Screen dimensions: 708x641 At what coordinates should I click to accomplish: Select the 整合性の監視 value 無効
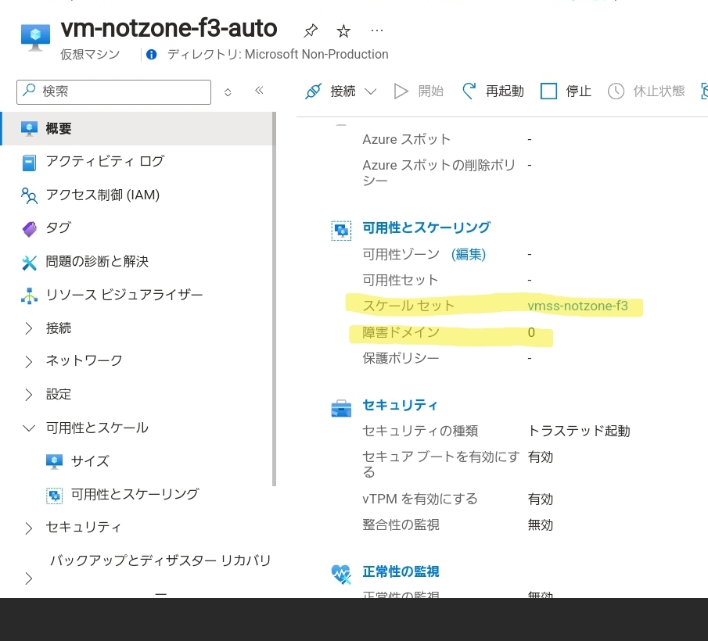[540, 525]
